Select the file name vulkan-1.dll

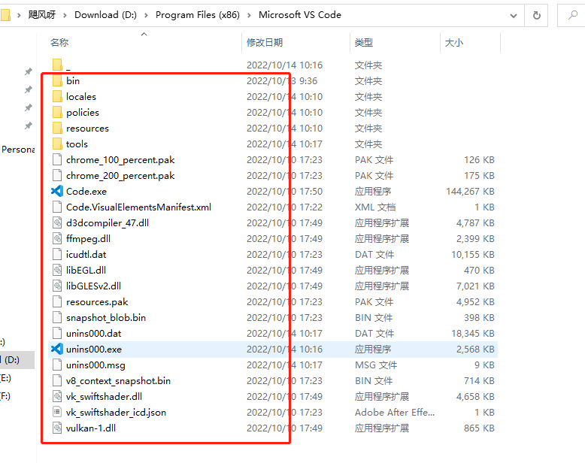pyautogui.click(x=91, y=428)
